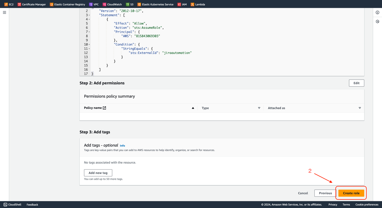Click the Create role button
Screen dimensions: 382x208
[351, 193]
